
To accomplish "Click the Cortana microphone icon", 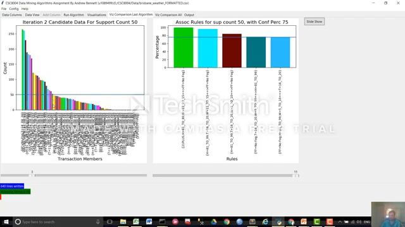I will [x=98, y=221].
